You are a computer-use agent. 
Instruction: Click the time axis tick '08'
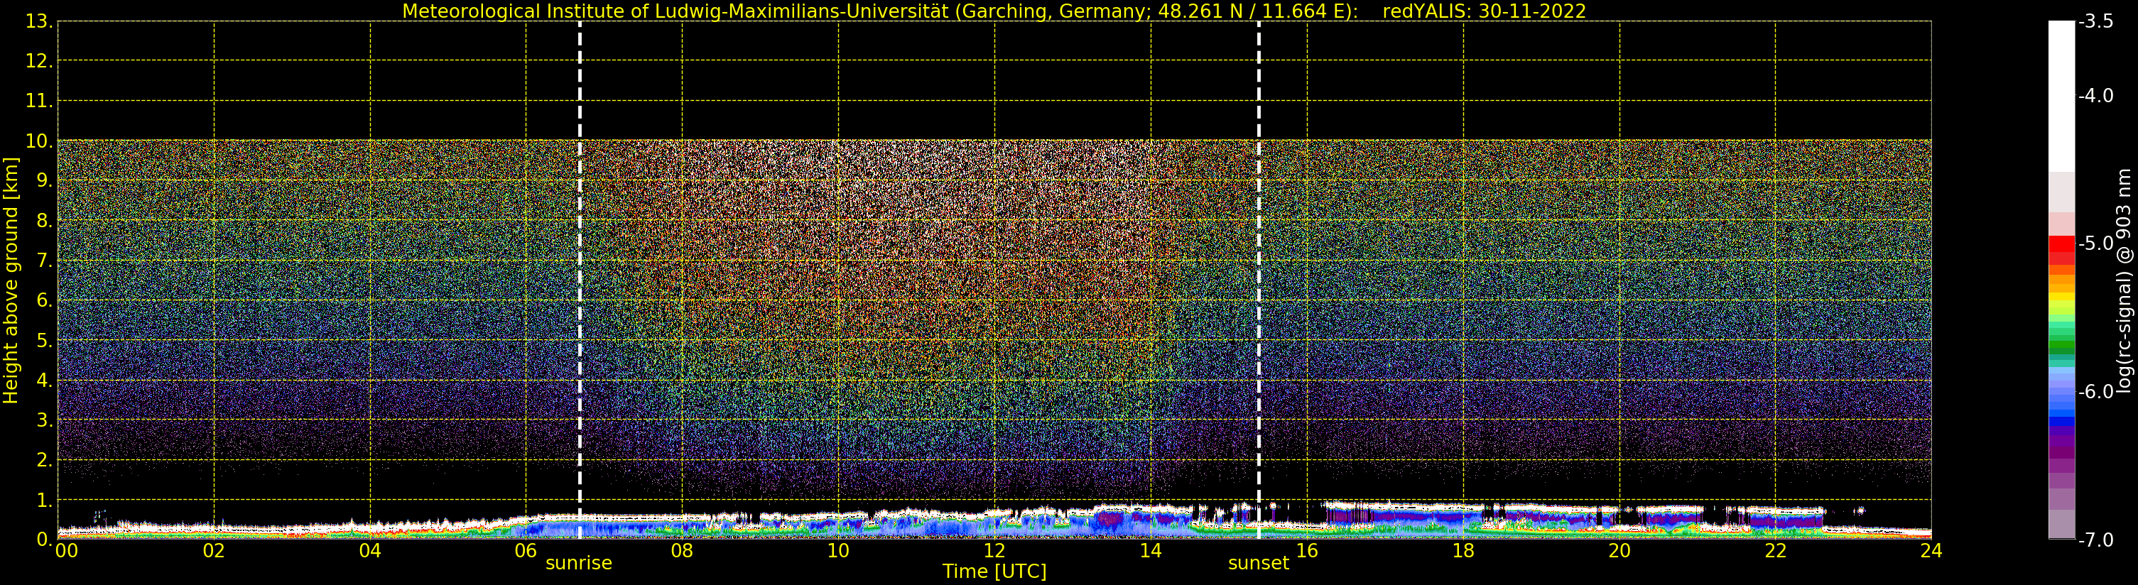point(682,550)
